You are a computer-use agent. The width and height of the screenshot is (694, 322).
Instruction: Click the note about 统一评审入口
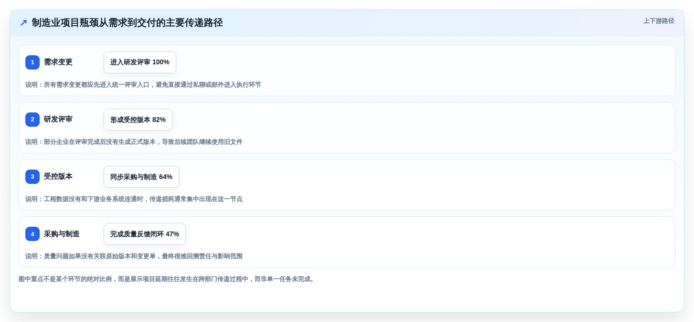pos(143,85)
